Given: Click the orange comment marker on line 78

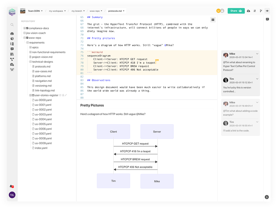Looking at the screenshot, I should [157, 60].
